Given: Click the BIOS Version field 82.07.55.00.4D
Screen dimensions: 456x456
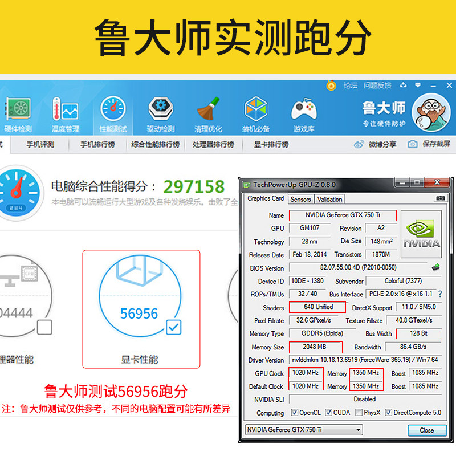Looking at the screenshot, I should pyautogui.click(x=359, y=267).
